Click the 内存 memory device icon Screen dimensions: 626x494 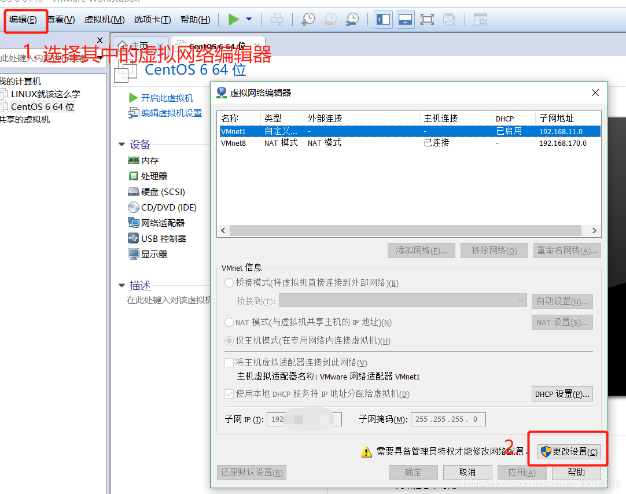click(133, 160)
